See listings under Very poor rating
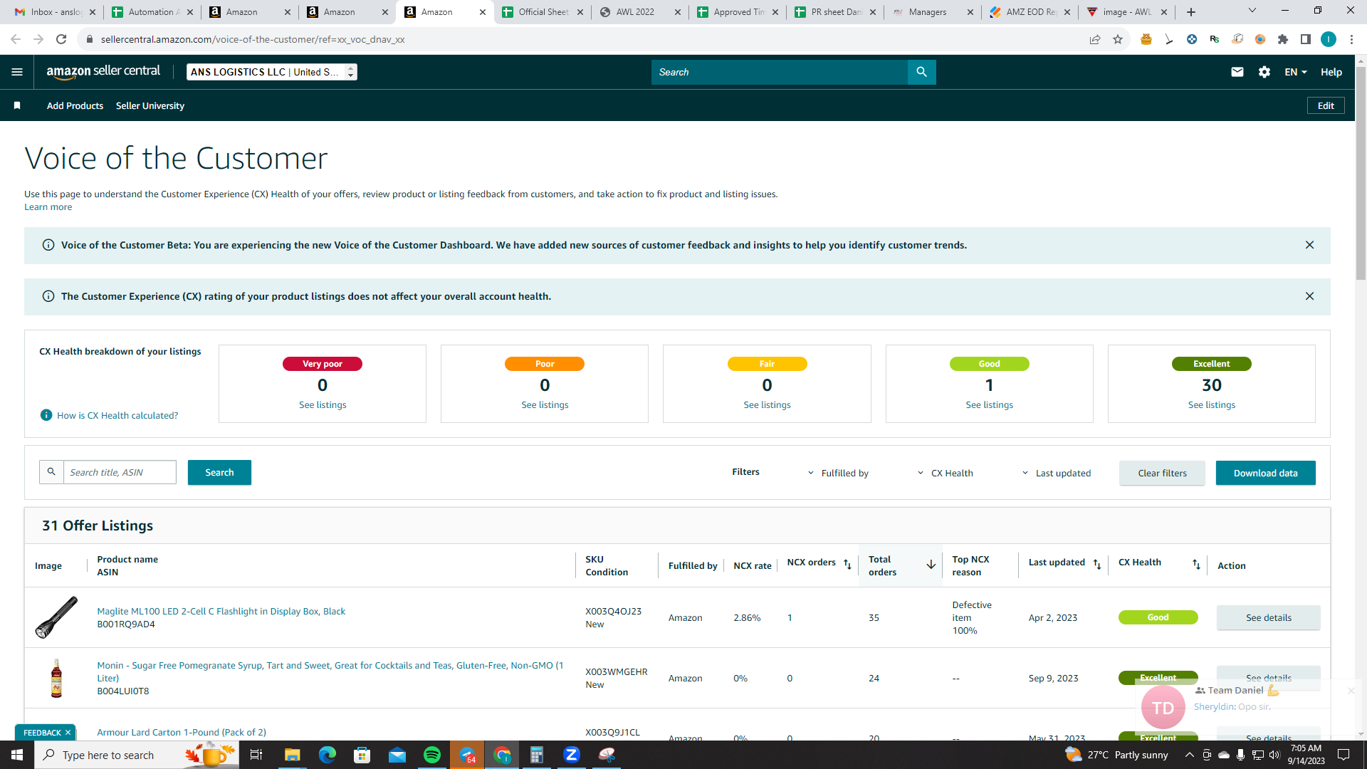1367x769 pixels. (x=323, y=405)
